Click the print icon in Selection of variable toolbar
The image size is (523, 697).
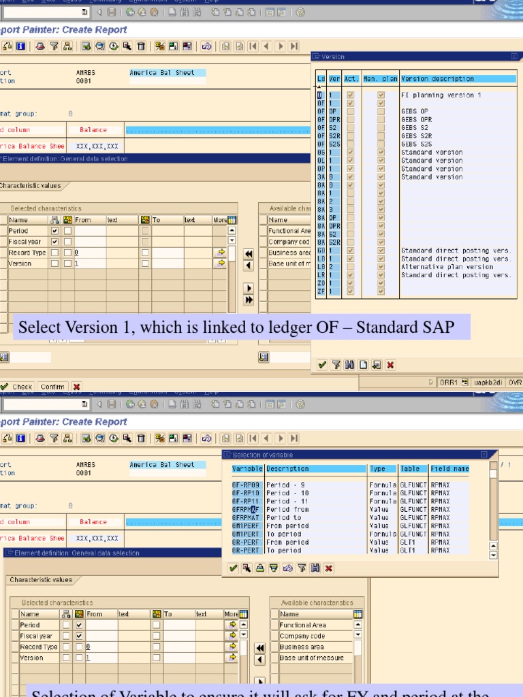point(260,568)
